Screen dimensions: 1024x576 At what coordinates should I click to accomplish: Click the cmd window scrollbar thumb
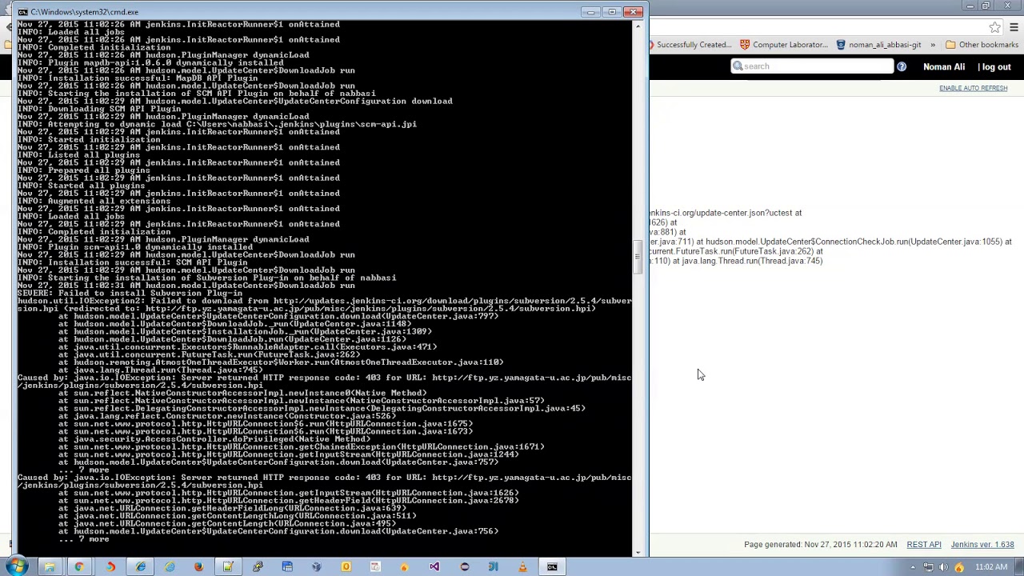638,258
